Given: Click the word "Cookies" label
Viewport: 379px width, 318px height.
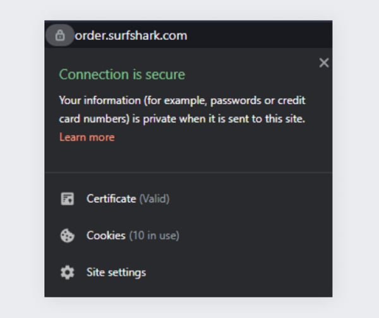Looking at the screenshot, I should 106,236.
